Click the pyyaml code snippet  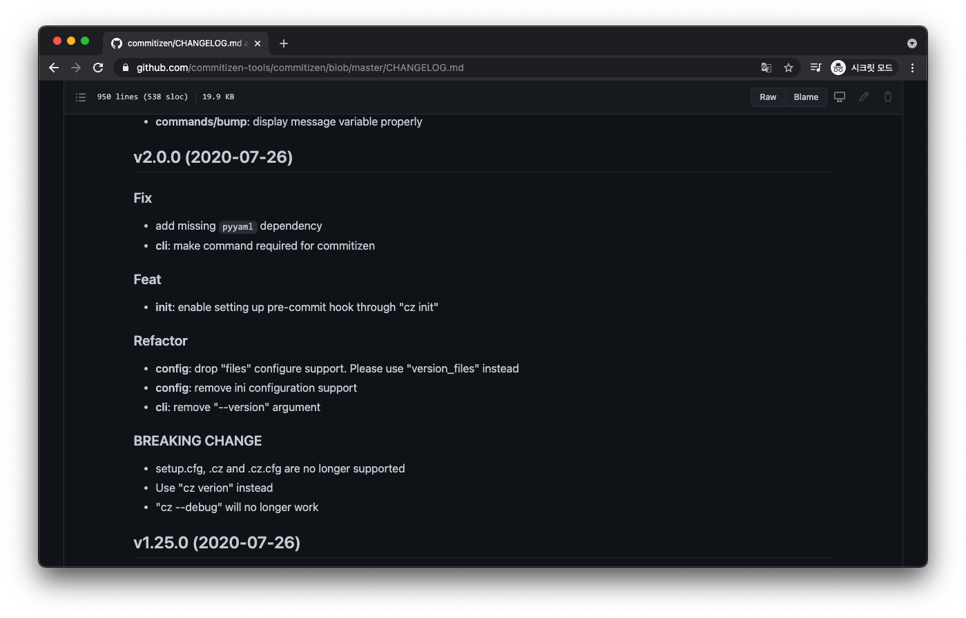(238, 227)
